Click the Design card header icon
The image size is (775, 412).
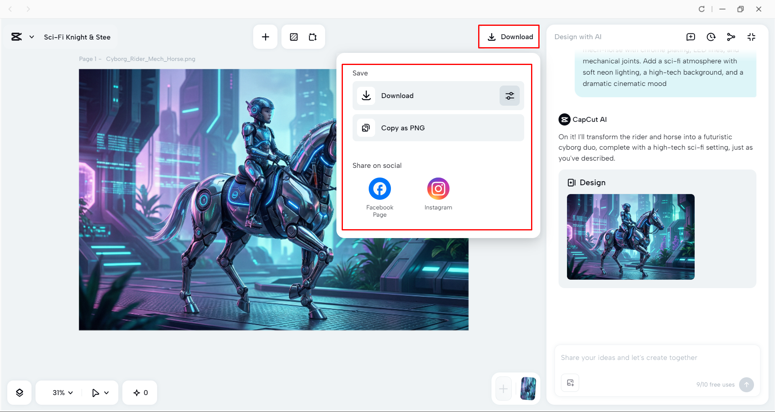(571, 182)
